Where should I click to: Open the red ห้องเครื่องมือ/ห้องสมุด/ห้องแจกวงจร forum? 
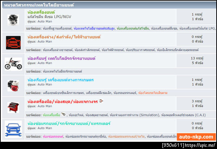tap(63, 102)
